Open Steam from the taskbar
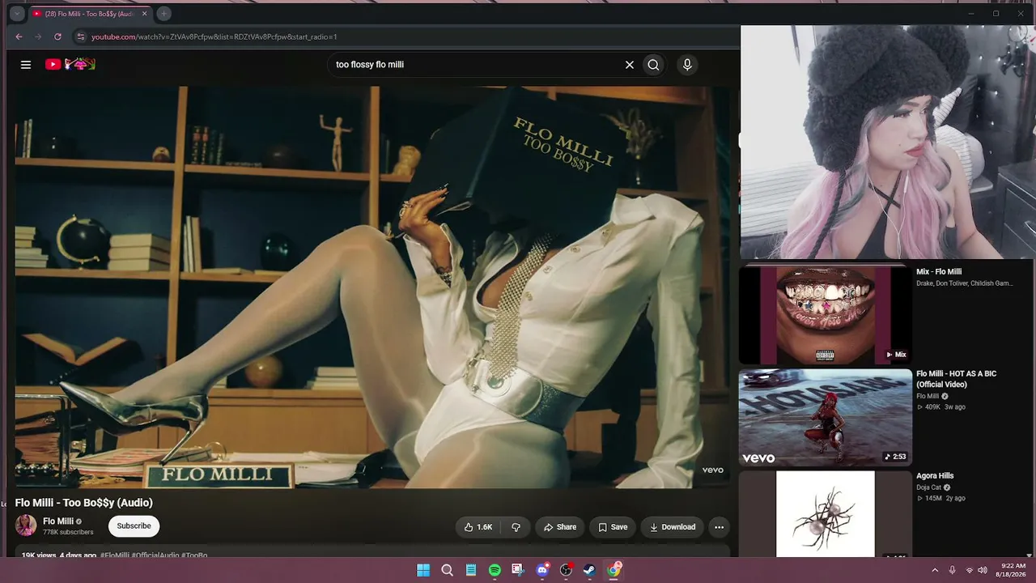 [x=590, y=570]
